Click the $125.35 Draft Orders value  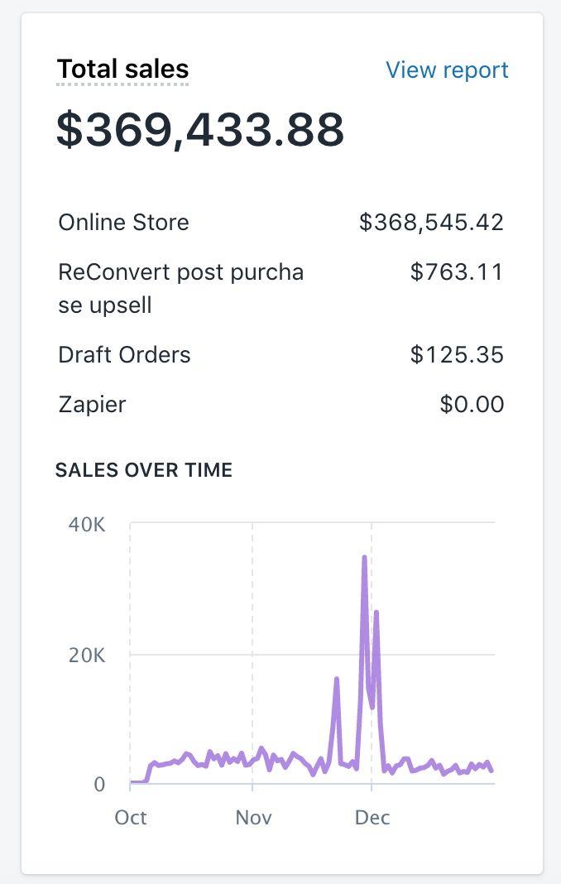(457, 354)
